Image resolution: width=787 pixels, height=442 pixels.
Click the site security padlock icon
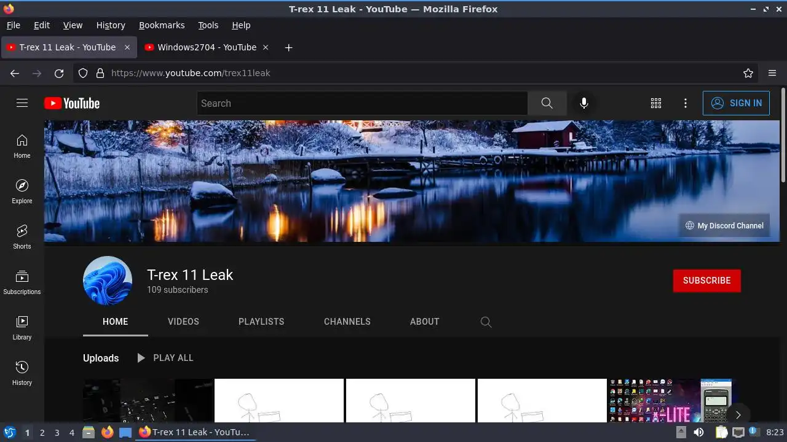point(100,73)
